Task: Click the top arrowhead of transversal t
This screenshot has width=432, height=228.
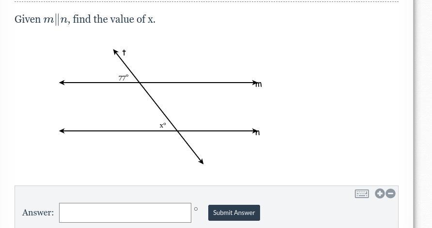Action: point(115,52)
